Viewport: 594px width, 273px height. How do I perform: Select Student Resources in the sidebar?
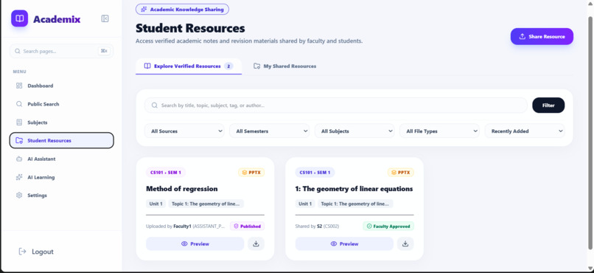tap(61, 140)
